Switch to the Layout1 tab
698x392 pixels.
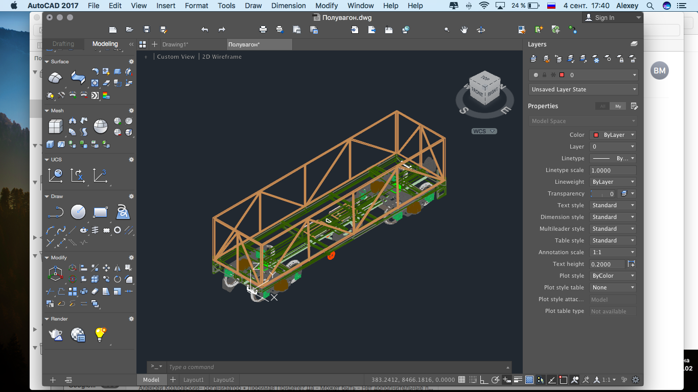[194, 380]
